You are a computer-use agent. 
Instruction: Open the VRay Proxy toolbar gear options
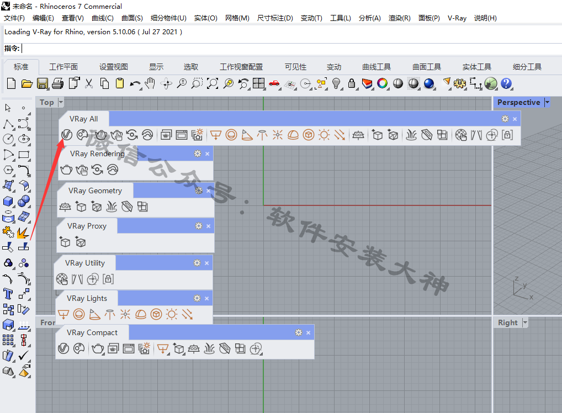coord(199,226)
